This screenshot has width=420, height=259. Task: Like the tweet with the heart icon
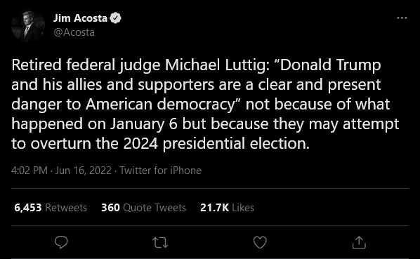(x=260, y=242)
